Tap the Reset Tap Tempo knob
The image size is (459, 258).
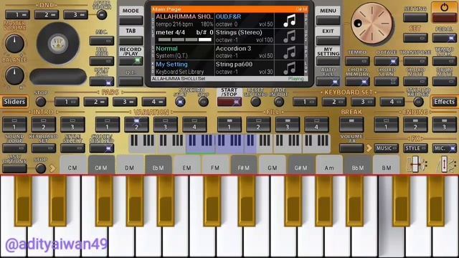[x=255, y=102]
